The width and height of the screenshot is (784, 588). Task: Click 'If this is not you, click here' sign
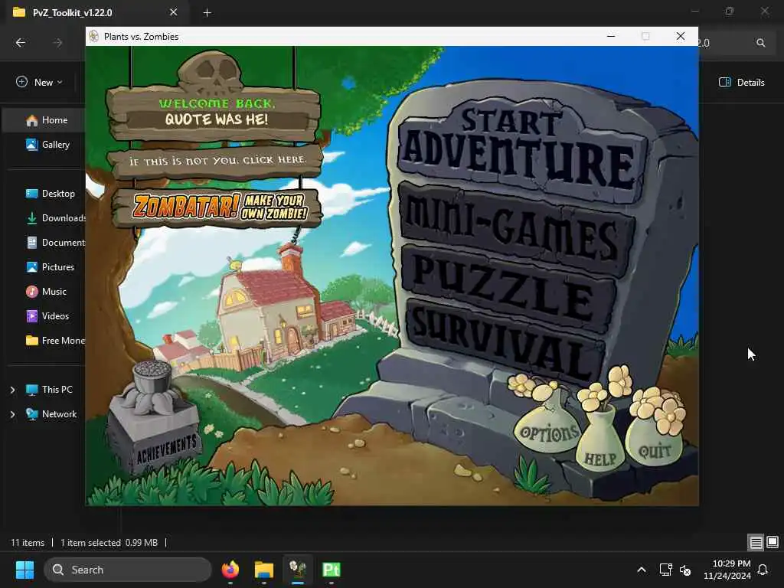pos(216,161)
